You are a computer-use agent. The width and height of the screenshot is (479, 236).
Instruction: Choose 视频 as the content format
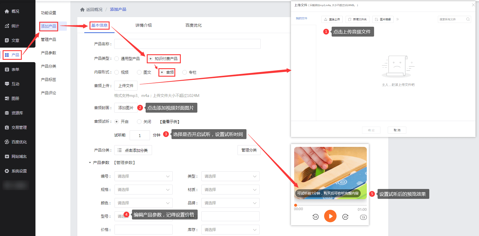pos(117,72)
